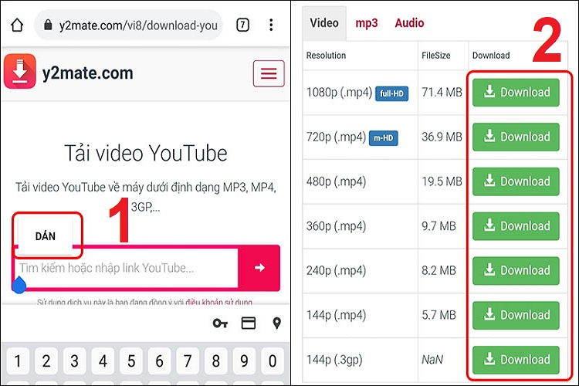Click the 480p (.mp4) resolution text
Image resolution: width=579 pixels, height=386 pixels.
tap(336, 181)
